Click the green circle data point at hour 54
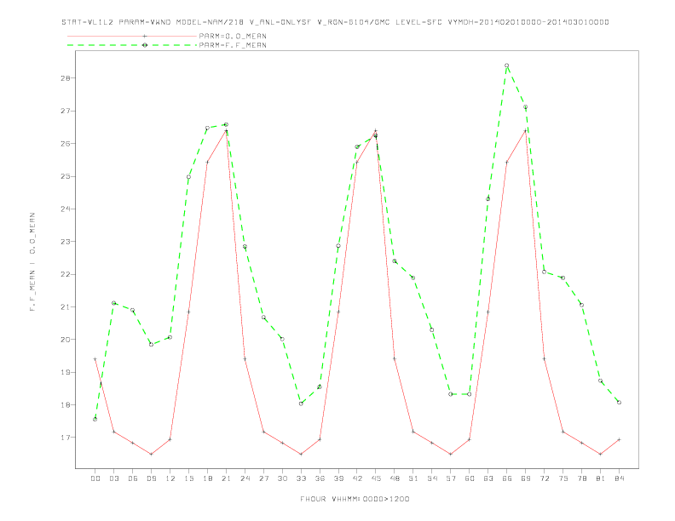675x521 pixels. (432, 330)
